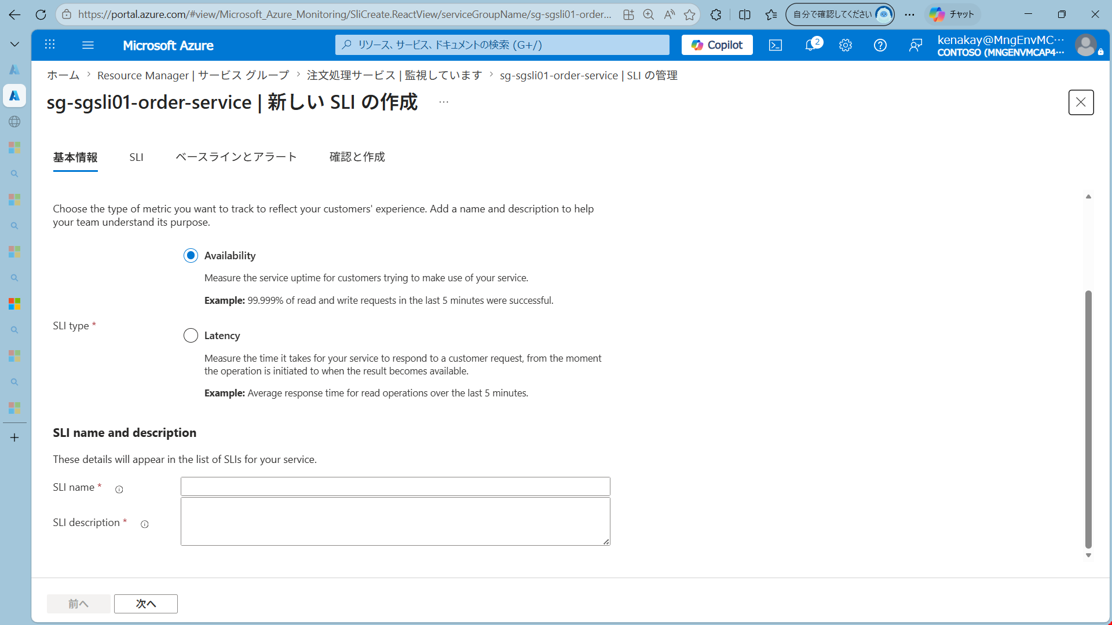The width and height of the screenshot is (1112, 625).
Task: Add a new tab with the plus icon
Action: (x=14, y=437)
